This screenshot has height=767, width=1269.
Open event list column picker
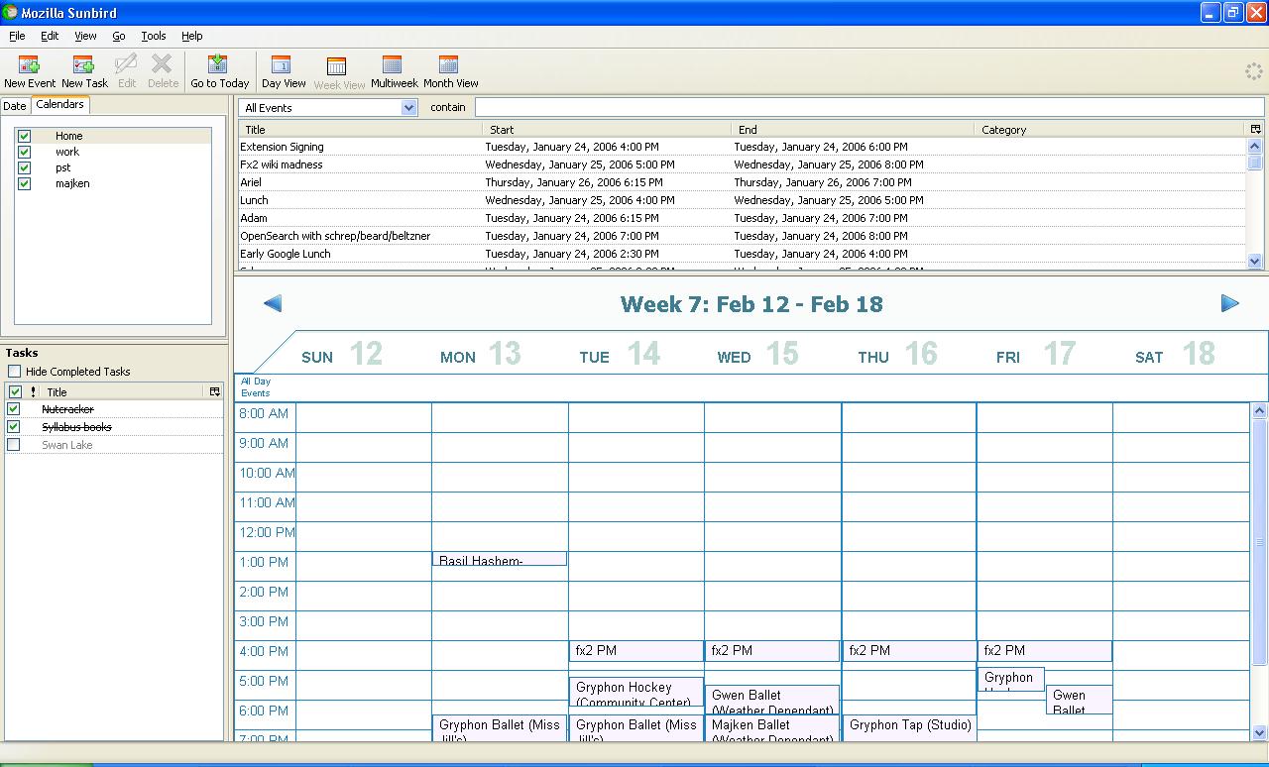[x=1255, y=130]
